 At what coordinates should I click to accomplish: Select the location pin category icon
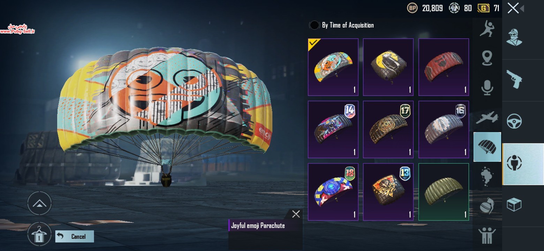pyautogui.click(x=487, y=58)
